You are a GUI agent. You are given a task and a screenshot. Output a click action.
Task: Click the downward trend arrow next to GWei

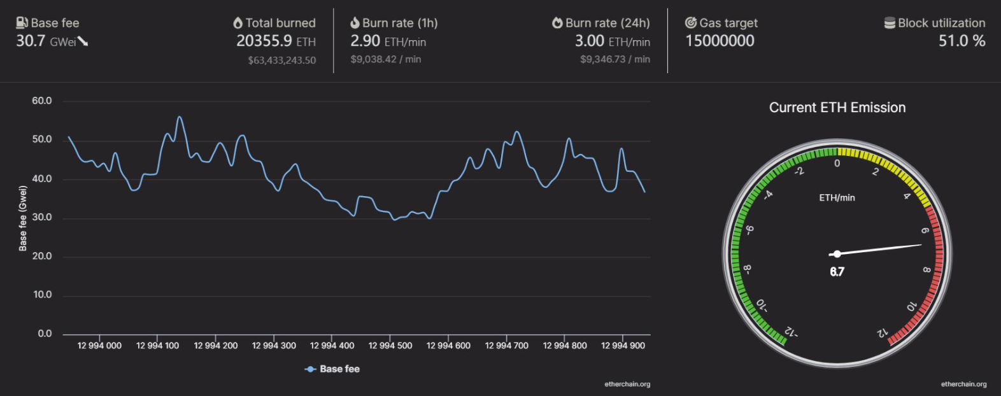(83, 41)
